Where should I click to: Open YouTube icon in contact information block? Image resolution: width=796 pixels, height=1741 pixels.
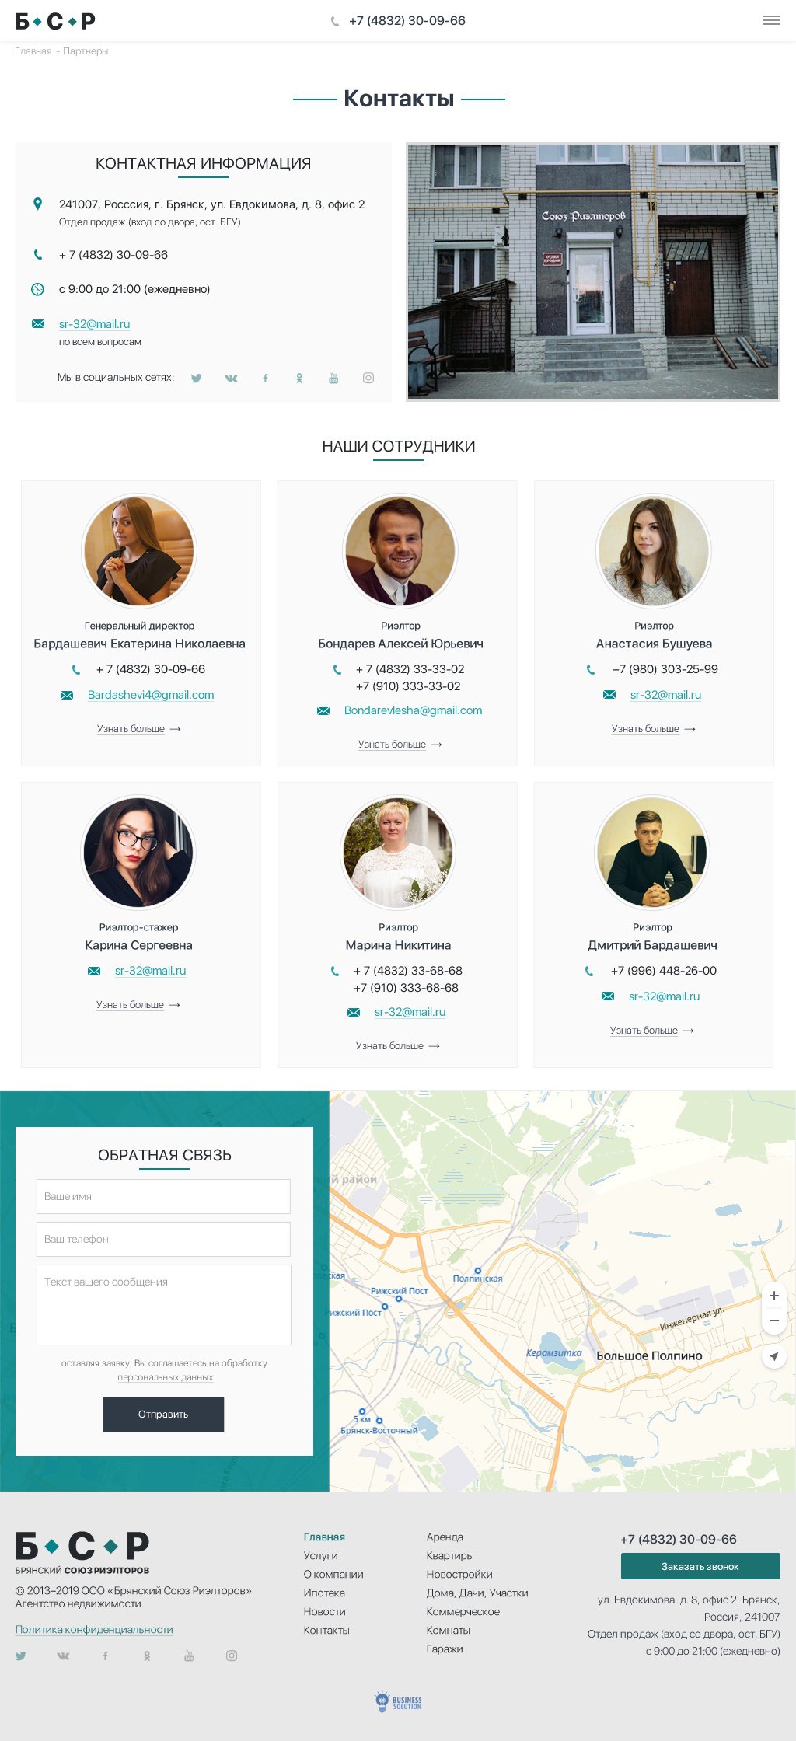333,378
